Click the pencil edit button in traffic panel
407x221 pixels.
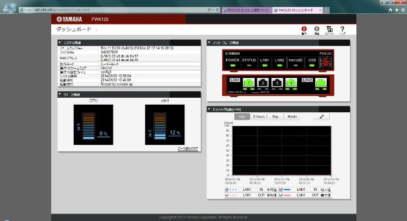(322, 116)
